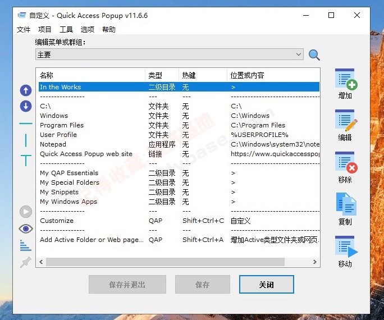
Task: Select the Notepad application row
Action: coord(179,144)
